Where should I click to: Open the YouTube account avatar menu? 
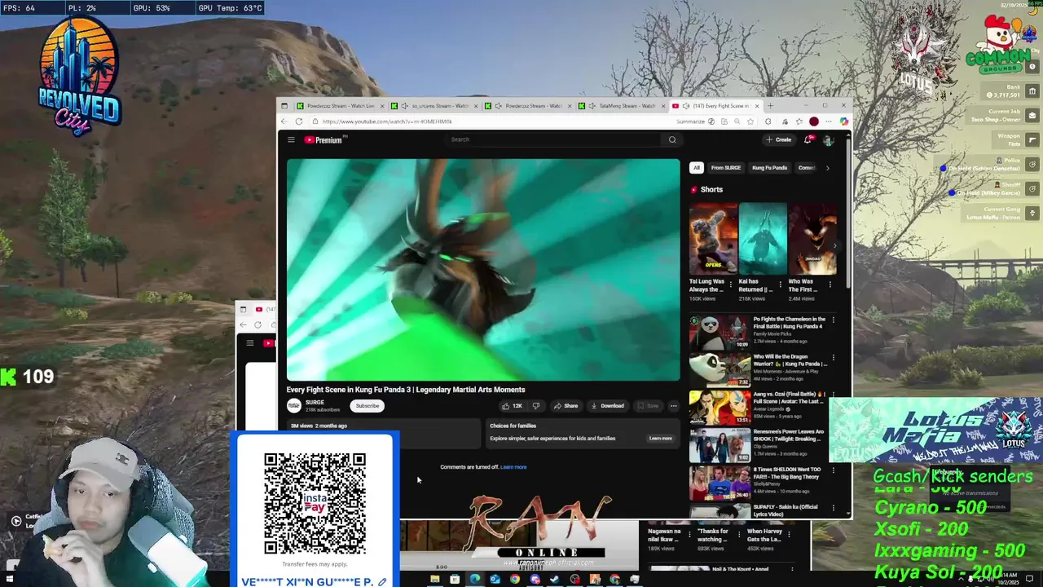point(829,140)
